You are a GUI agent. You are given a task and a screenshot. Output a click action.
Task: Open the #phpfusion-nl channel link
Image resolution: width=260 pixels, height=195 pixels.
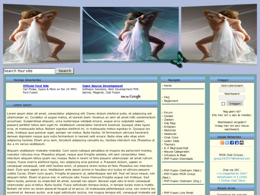[226, 177]
